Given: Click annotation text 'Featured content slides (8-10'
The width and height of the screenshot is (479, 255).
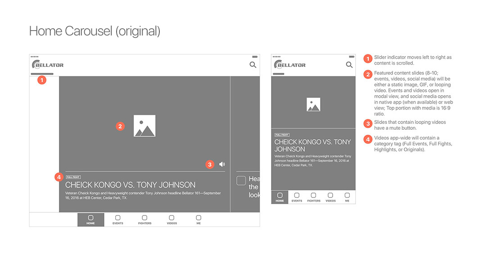Looking at the screenshot, I should 413,93.
